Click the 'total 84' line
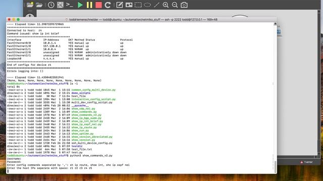This screenshot has height=181, width=323. point(14,86)
